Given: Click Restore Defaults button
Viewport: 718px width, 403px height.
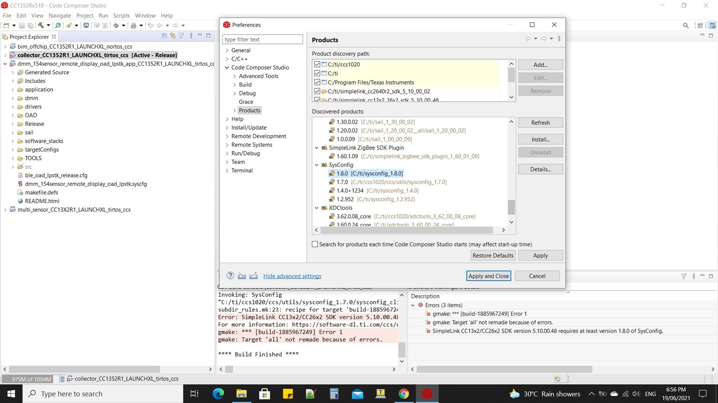Looking at the screenshot, I should click(493, 255).
